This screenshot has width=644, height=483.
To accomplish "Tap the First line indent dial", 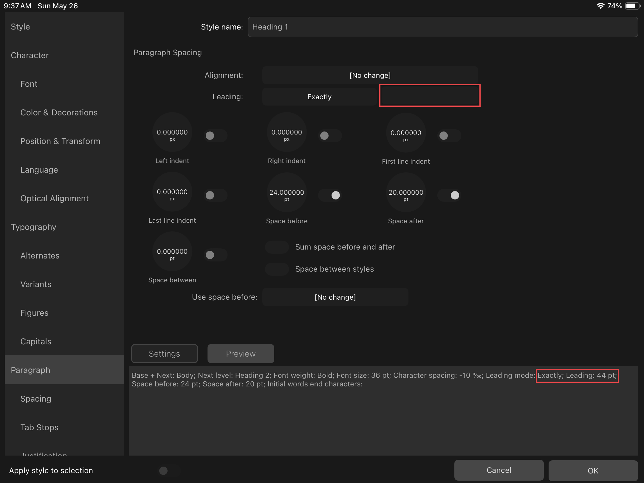I will [406, 133].
